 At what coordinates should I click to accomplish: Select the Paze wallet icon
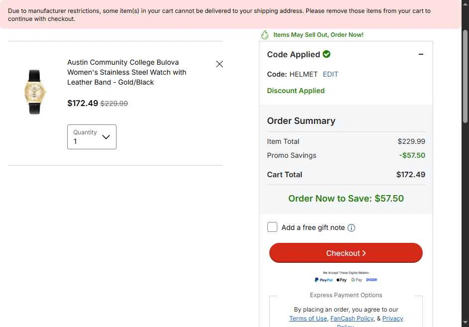tap(371, 280)
